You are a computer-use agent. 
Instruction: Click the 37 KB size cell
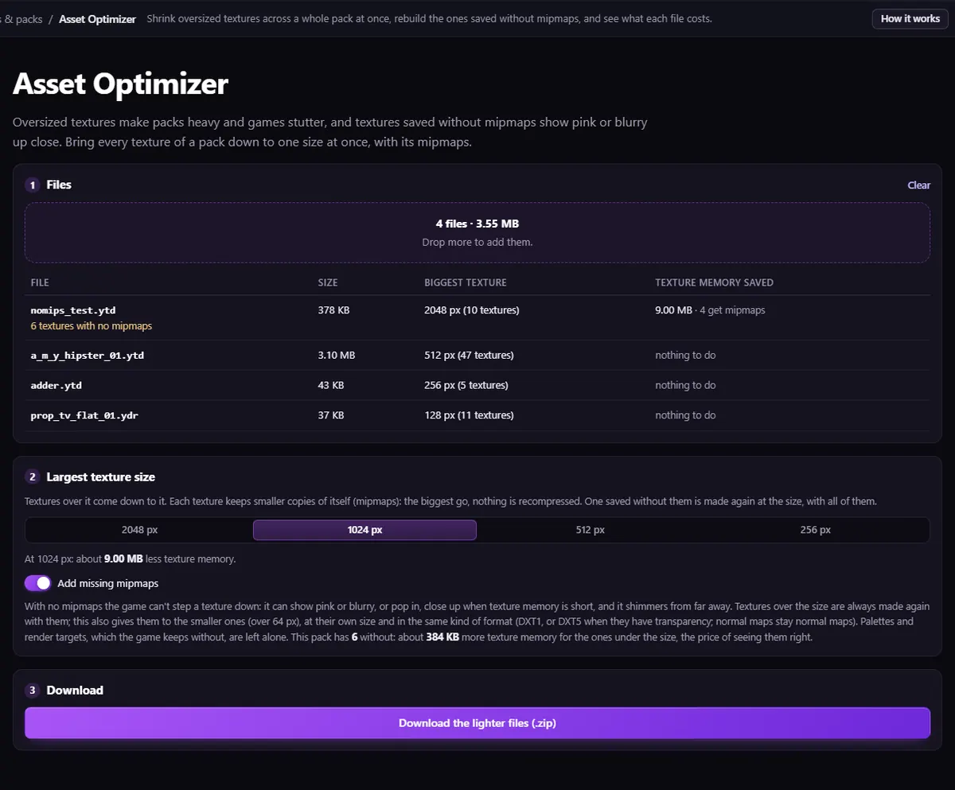[331, 415]
